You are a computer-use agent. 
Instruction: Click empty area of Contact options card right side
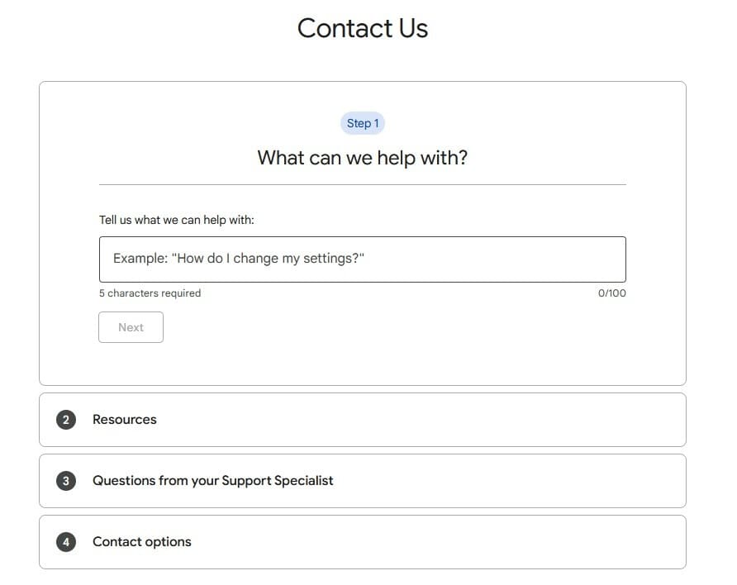(517, 542)
